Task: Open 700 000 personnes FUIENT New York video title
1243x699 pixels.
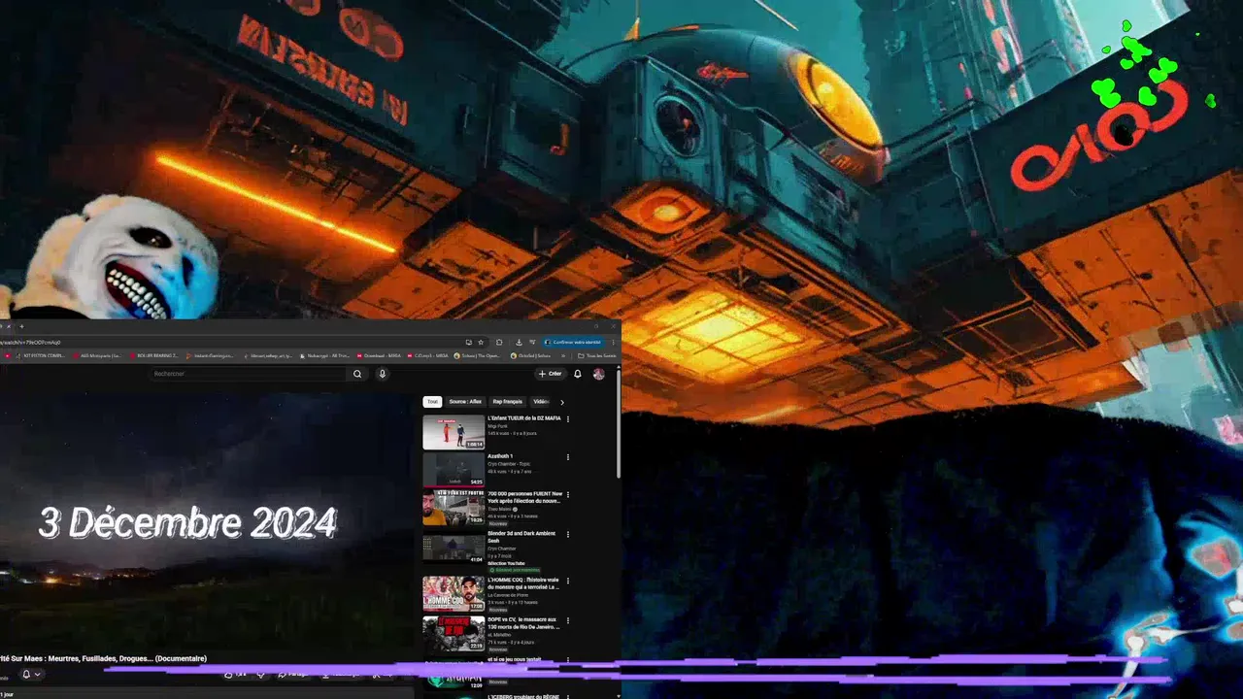Action: [x=523, y=497]
